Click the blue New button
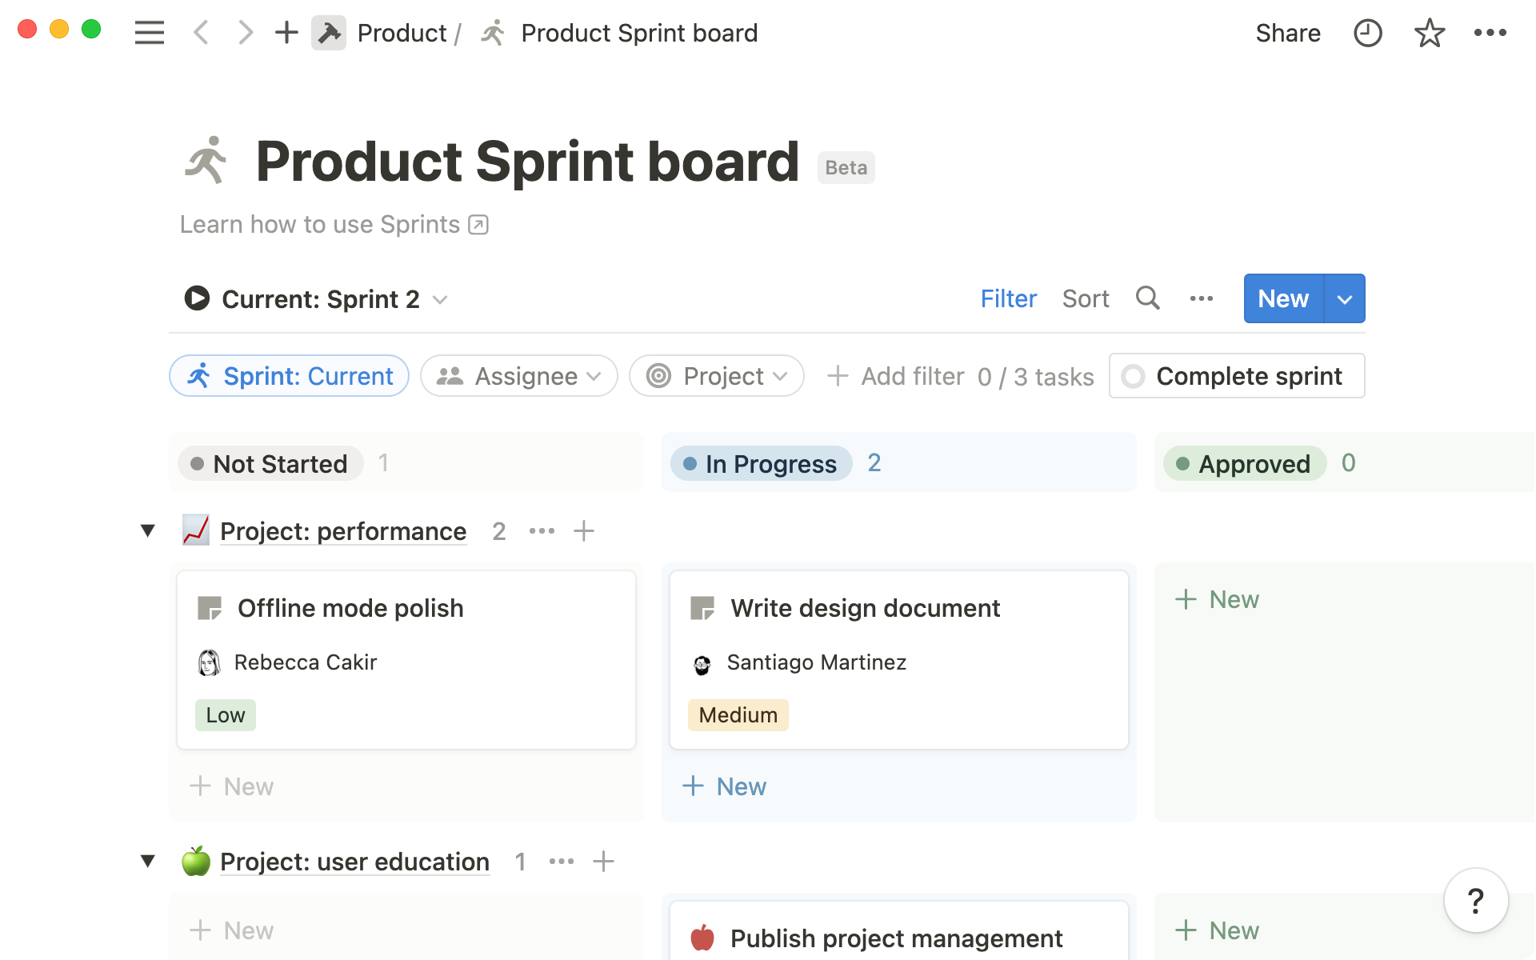 (x=1282, y=298)
